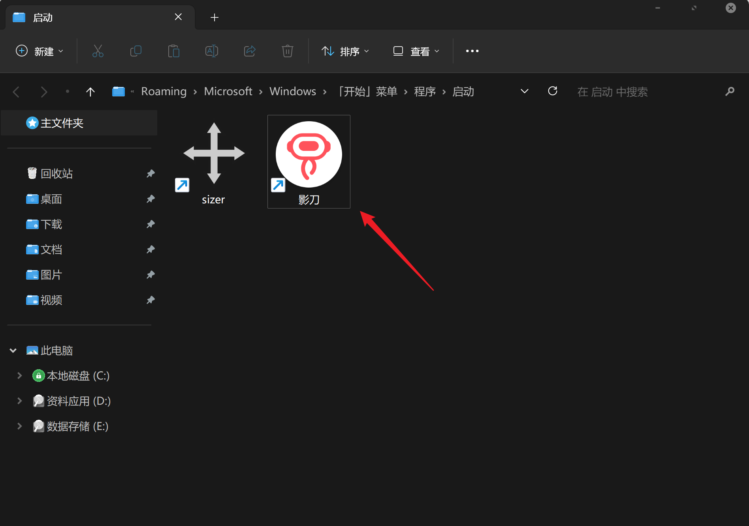Click 启动 in the address path
Viewport: 749px width, 526px height.
(x=463, y=92)
